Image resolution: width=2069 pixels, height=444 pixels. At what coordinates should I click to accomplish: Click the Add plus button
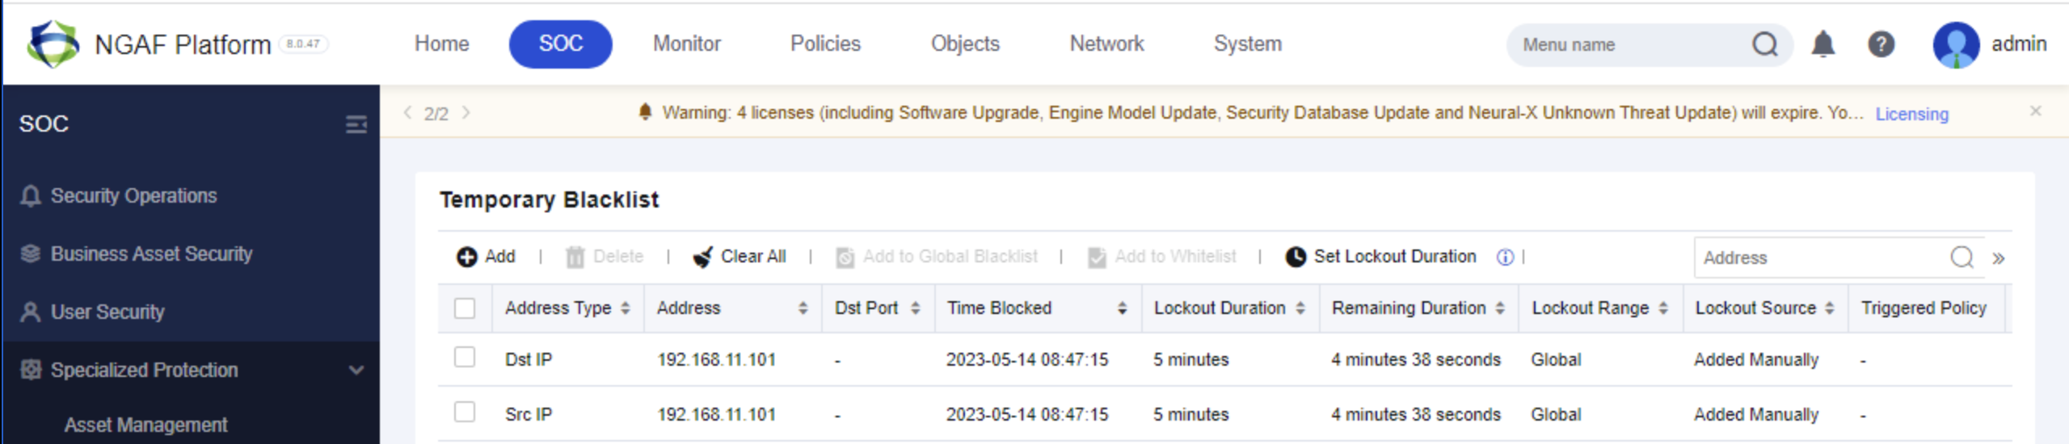click(x=486, y=257)
